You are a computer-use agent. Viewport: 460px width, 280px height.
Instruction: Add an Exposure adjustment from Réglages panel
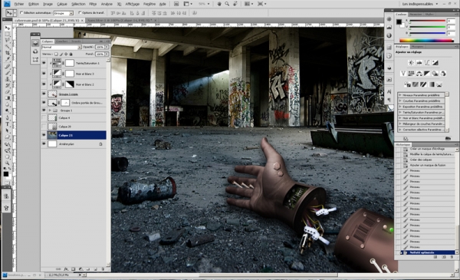click(x=435, y=63)
